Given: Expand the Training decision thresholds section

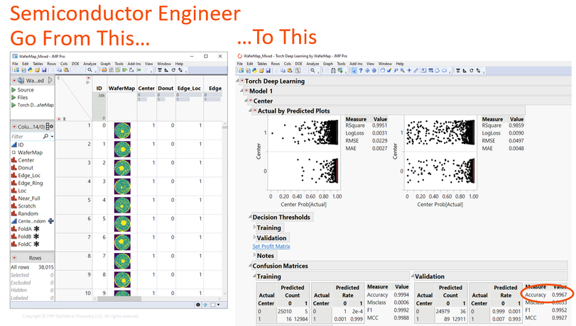Looking at the screenshot, I should point(254,227).
